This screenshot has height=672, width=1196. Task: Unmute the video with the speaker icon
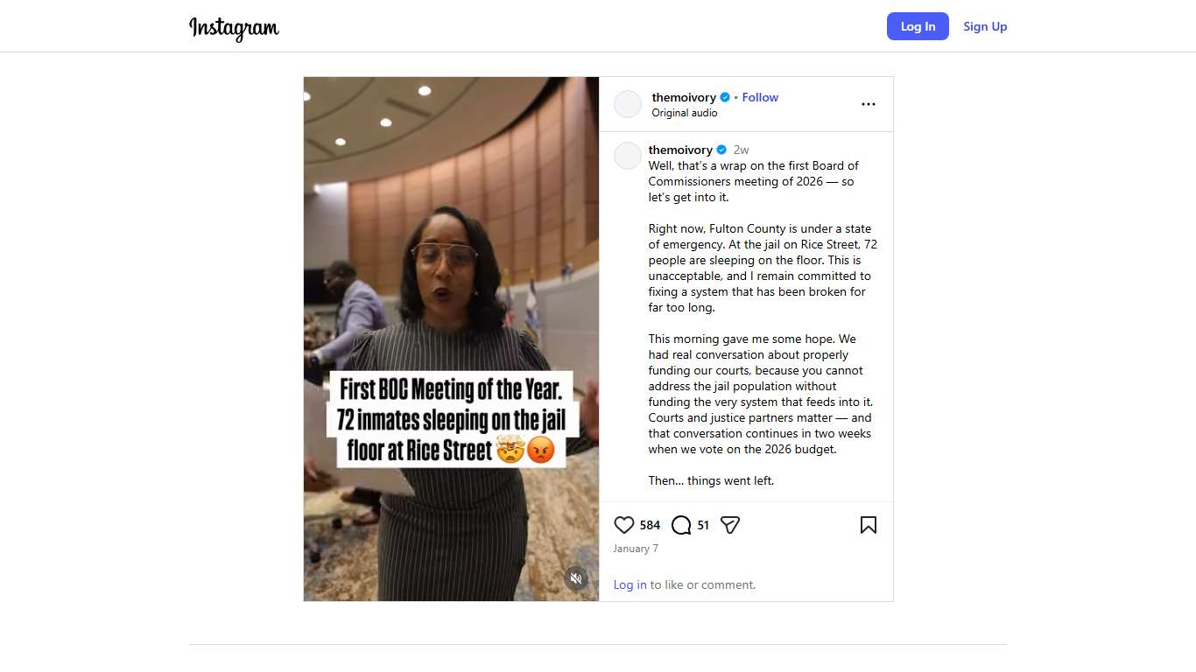576,577
